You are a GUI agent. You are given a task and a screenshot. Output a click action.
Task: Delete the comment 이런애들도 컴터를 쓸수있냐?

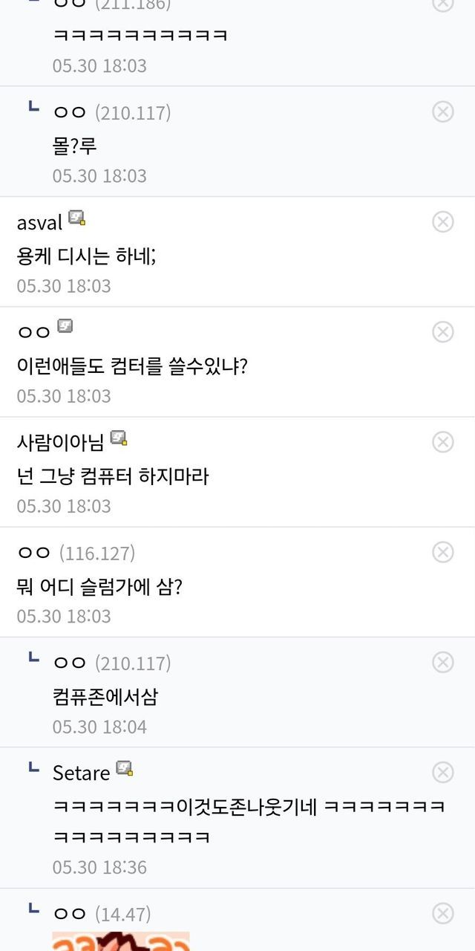pos(443,331)
